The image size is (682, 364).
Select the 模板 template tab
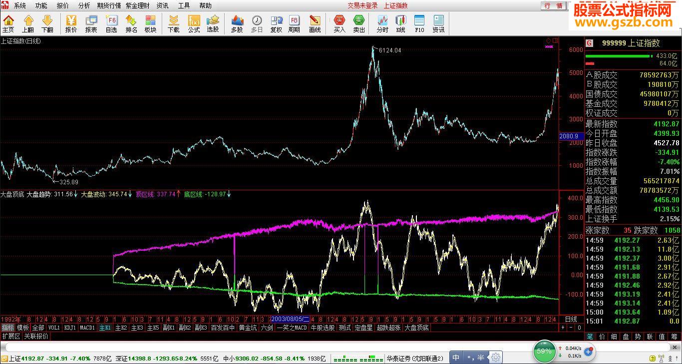tap(23, 328)
